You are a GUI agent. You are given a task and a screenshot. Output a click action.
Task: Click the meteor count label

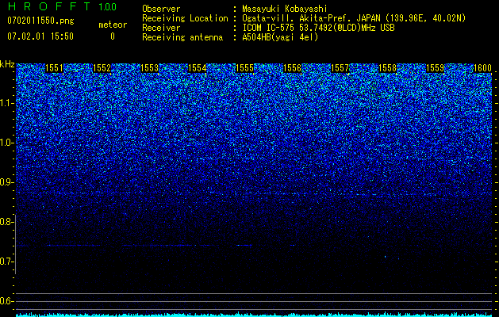pyautogui.click(x=113, y=25)
